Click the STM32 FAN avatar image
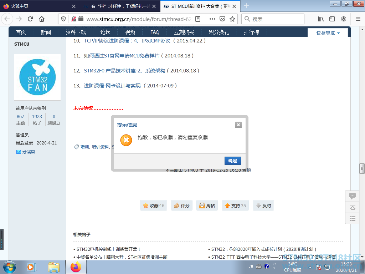 tap(37, 77)
